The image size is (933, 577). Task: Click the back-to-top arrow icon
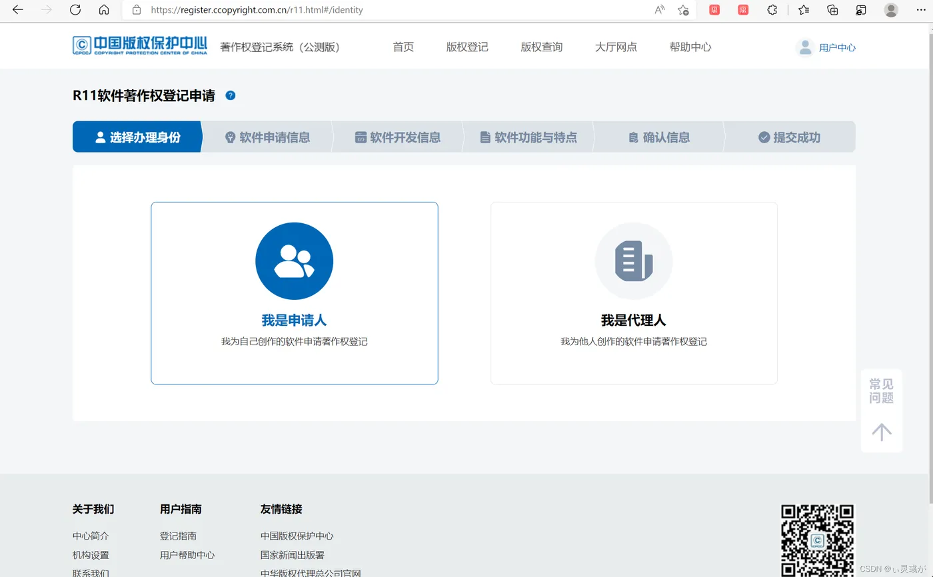point(882,432)
